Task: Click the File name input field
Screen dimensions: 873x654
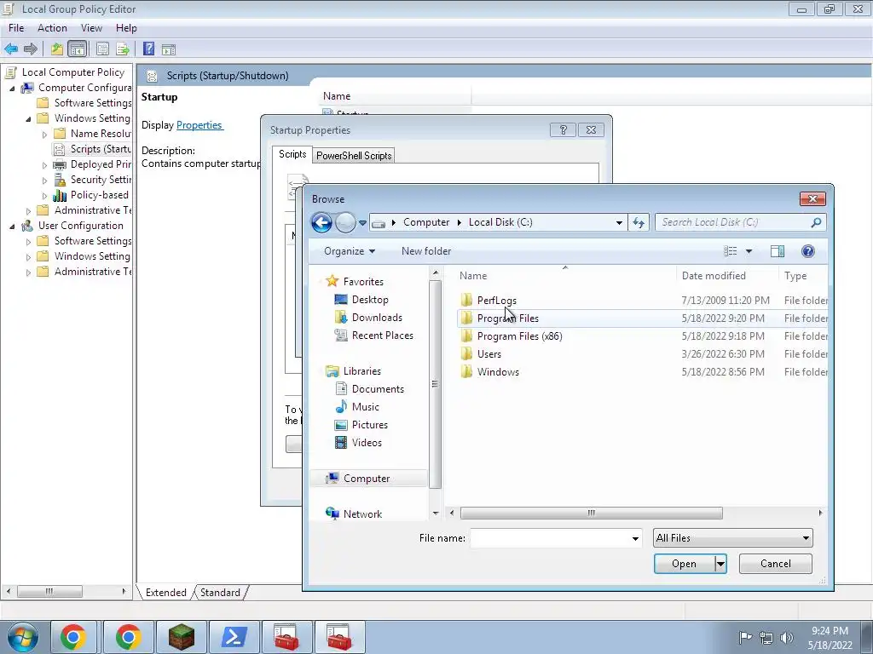Action: [x=550, y=538]
